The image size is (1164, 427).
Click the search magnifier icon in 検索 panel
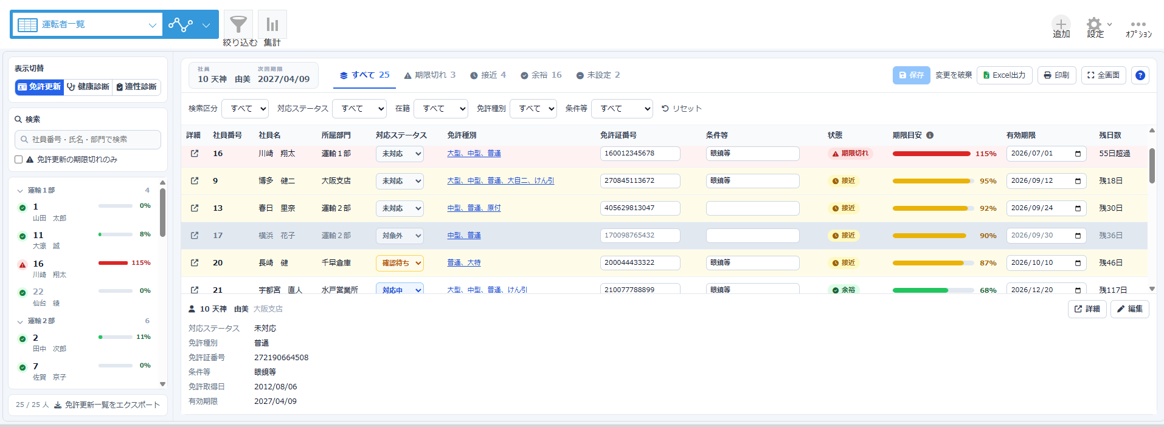[x=18, y=120]
